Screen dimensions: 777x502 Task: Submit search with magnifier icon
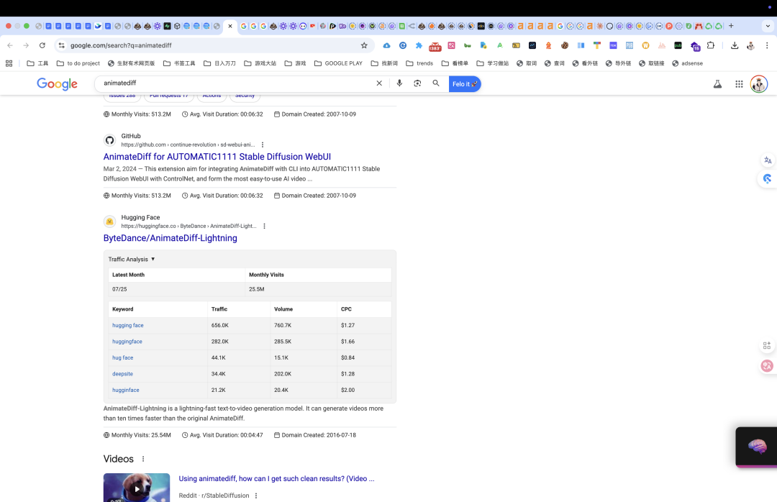coord(436,83)
